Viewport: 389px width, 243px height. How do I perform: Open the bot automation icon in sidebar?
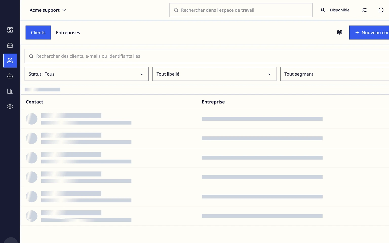(10, 76)
